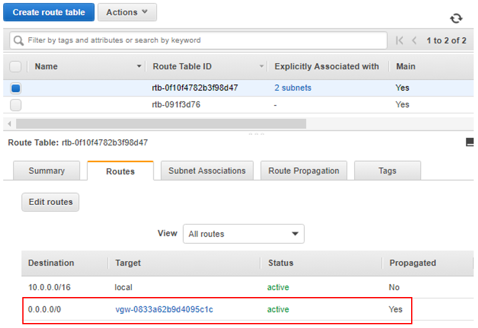
Task: Go to first page of results
Action: click(400, 40)
